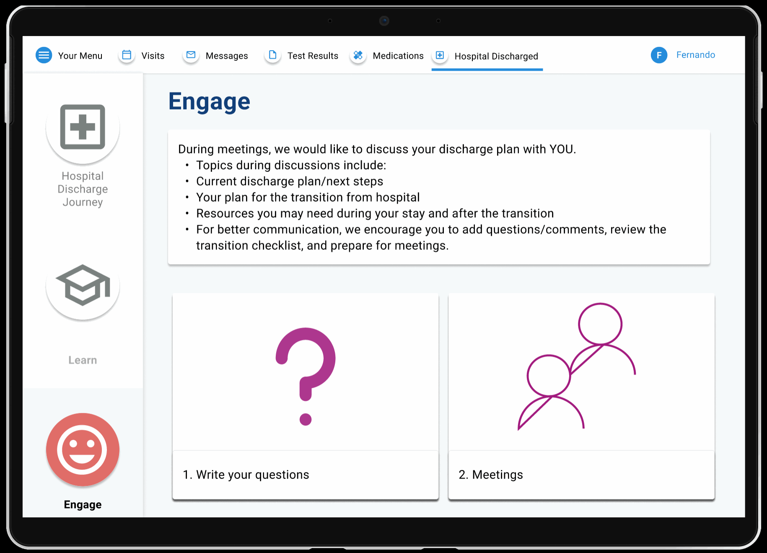The width and height of the screenshot is (767, 553).
Task: Switch to the Visits tab
Action: 153,56
